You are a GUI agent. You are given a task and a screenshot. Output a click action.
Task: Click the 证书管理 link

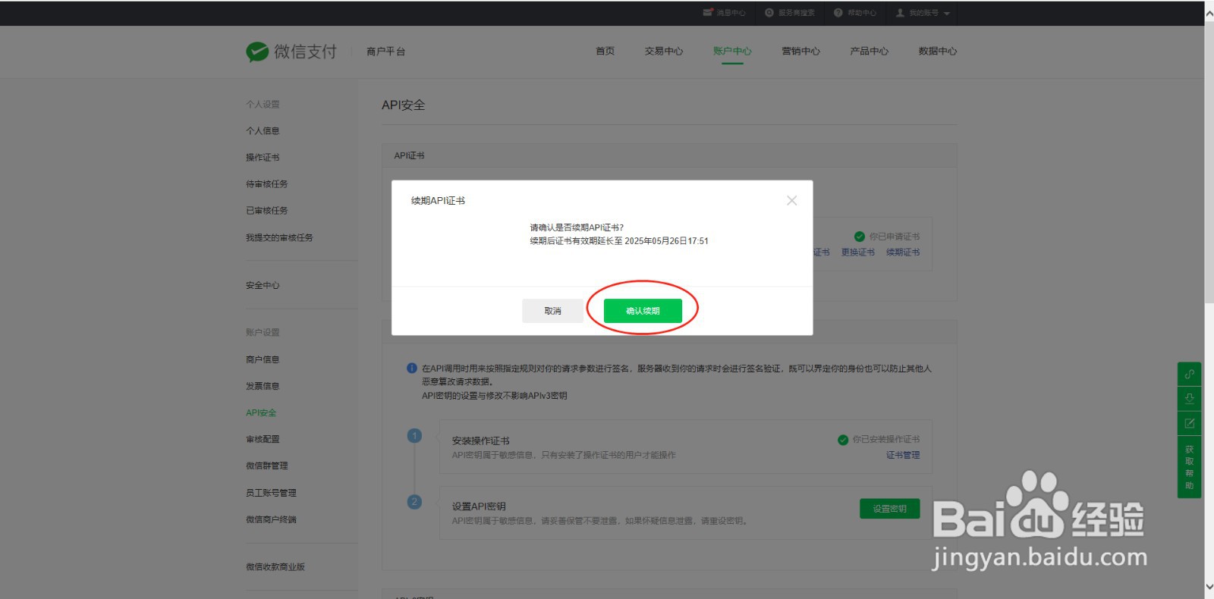click(903, 455)
